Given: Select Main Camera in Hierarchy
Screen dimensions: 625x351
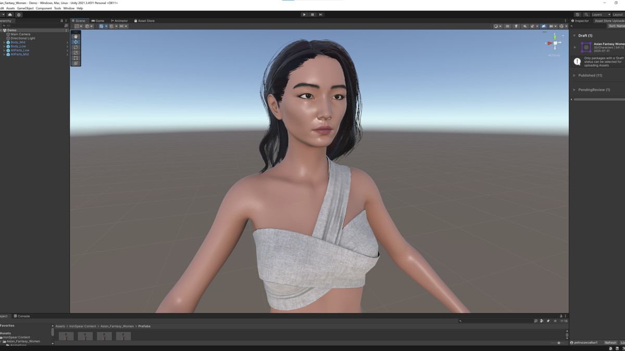Looking at the screenshot, I should [20, 34].
